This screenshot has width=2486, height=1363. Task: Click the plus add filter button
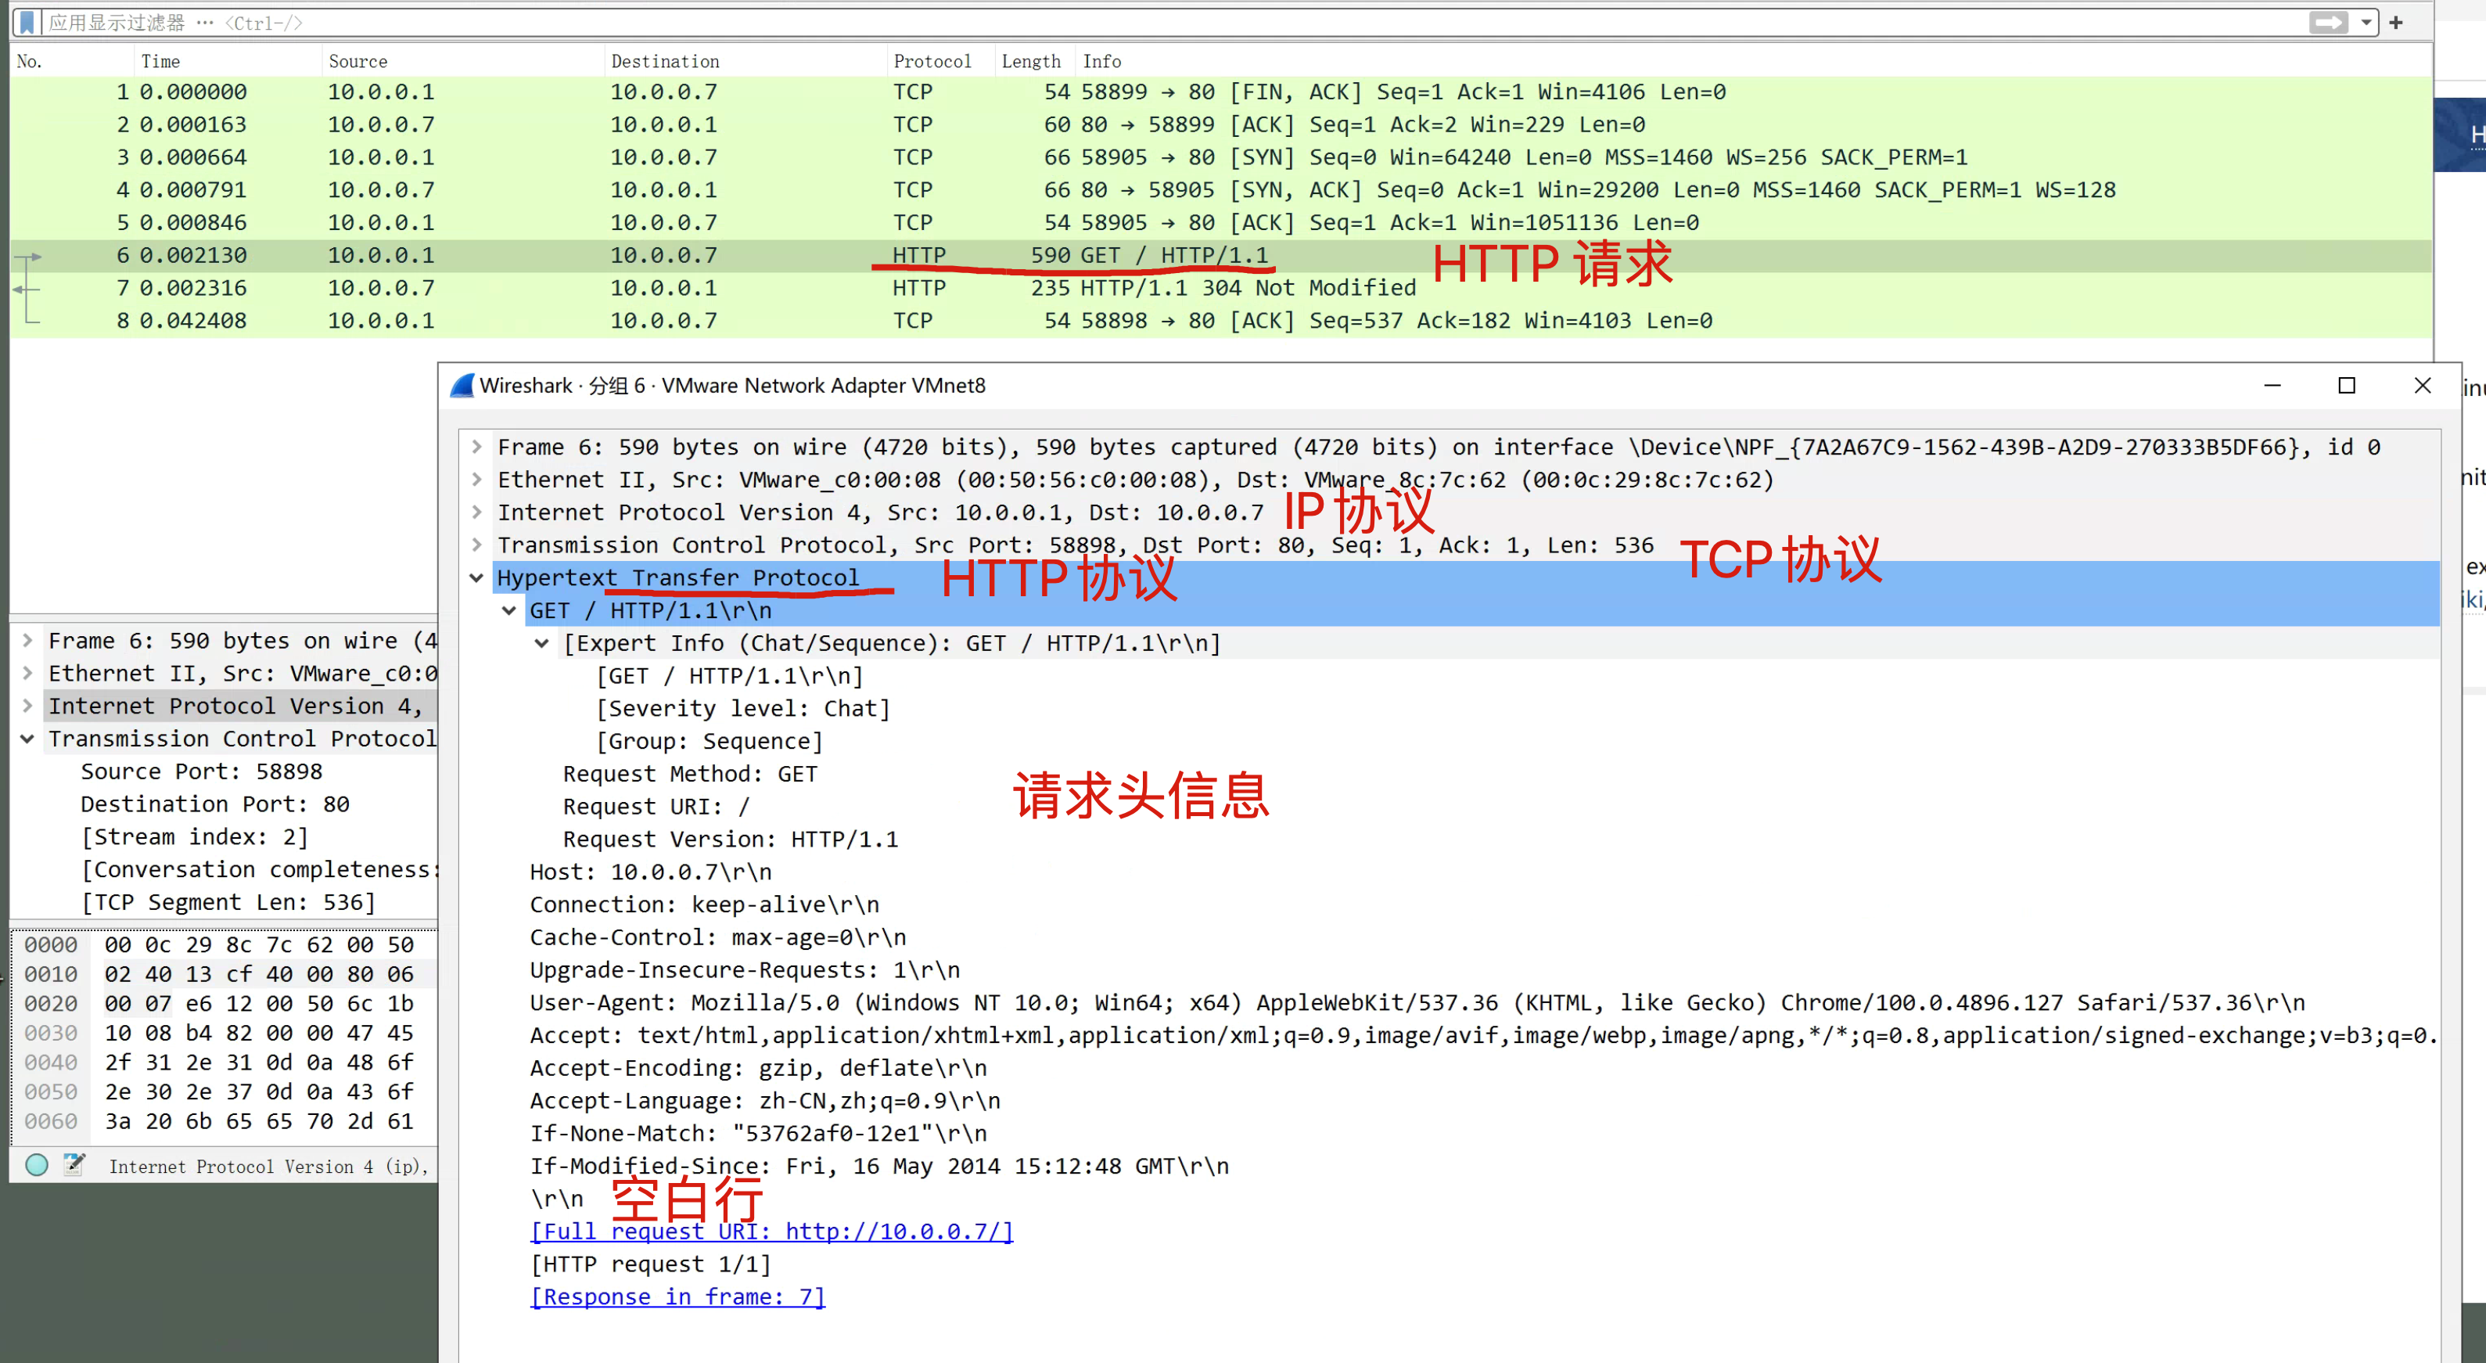pyautogui.click(x=2397, y=21)
